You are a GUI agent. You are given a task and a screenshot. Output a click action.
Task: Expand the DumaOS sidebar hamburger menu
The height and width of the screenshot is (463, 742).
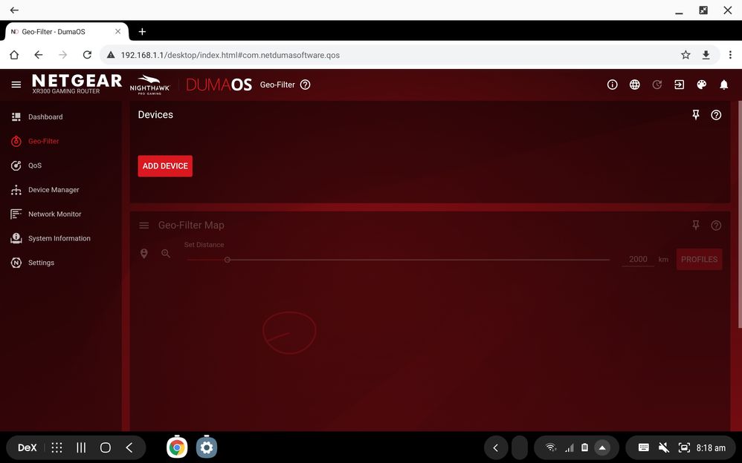pos(16,84)
